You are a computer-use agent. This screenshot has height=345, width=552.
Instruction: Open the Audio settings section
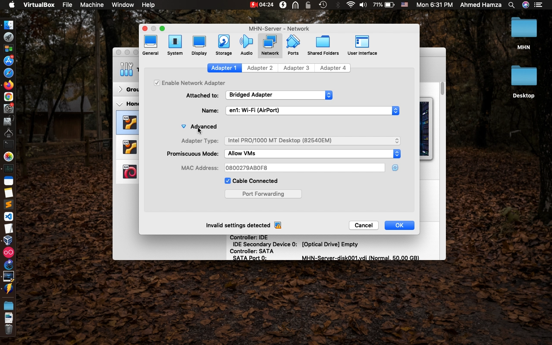tap(246, 45)
